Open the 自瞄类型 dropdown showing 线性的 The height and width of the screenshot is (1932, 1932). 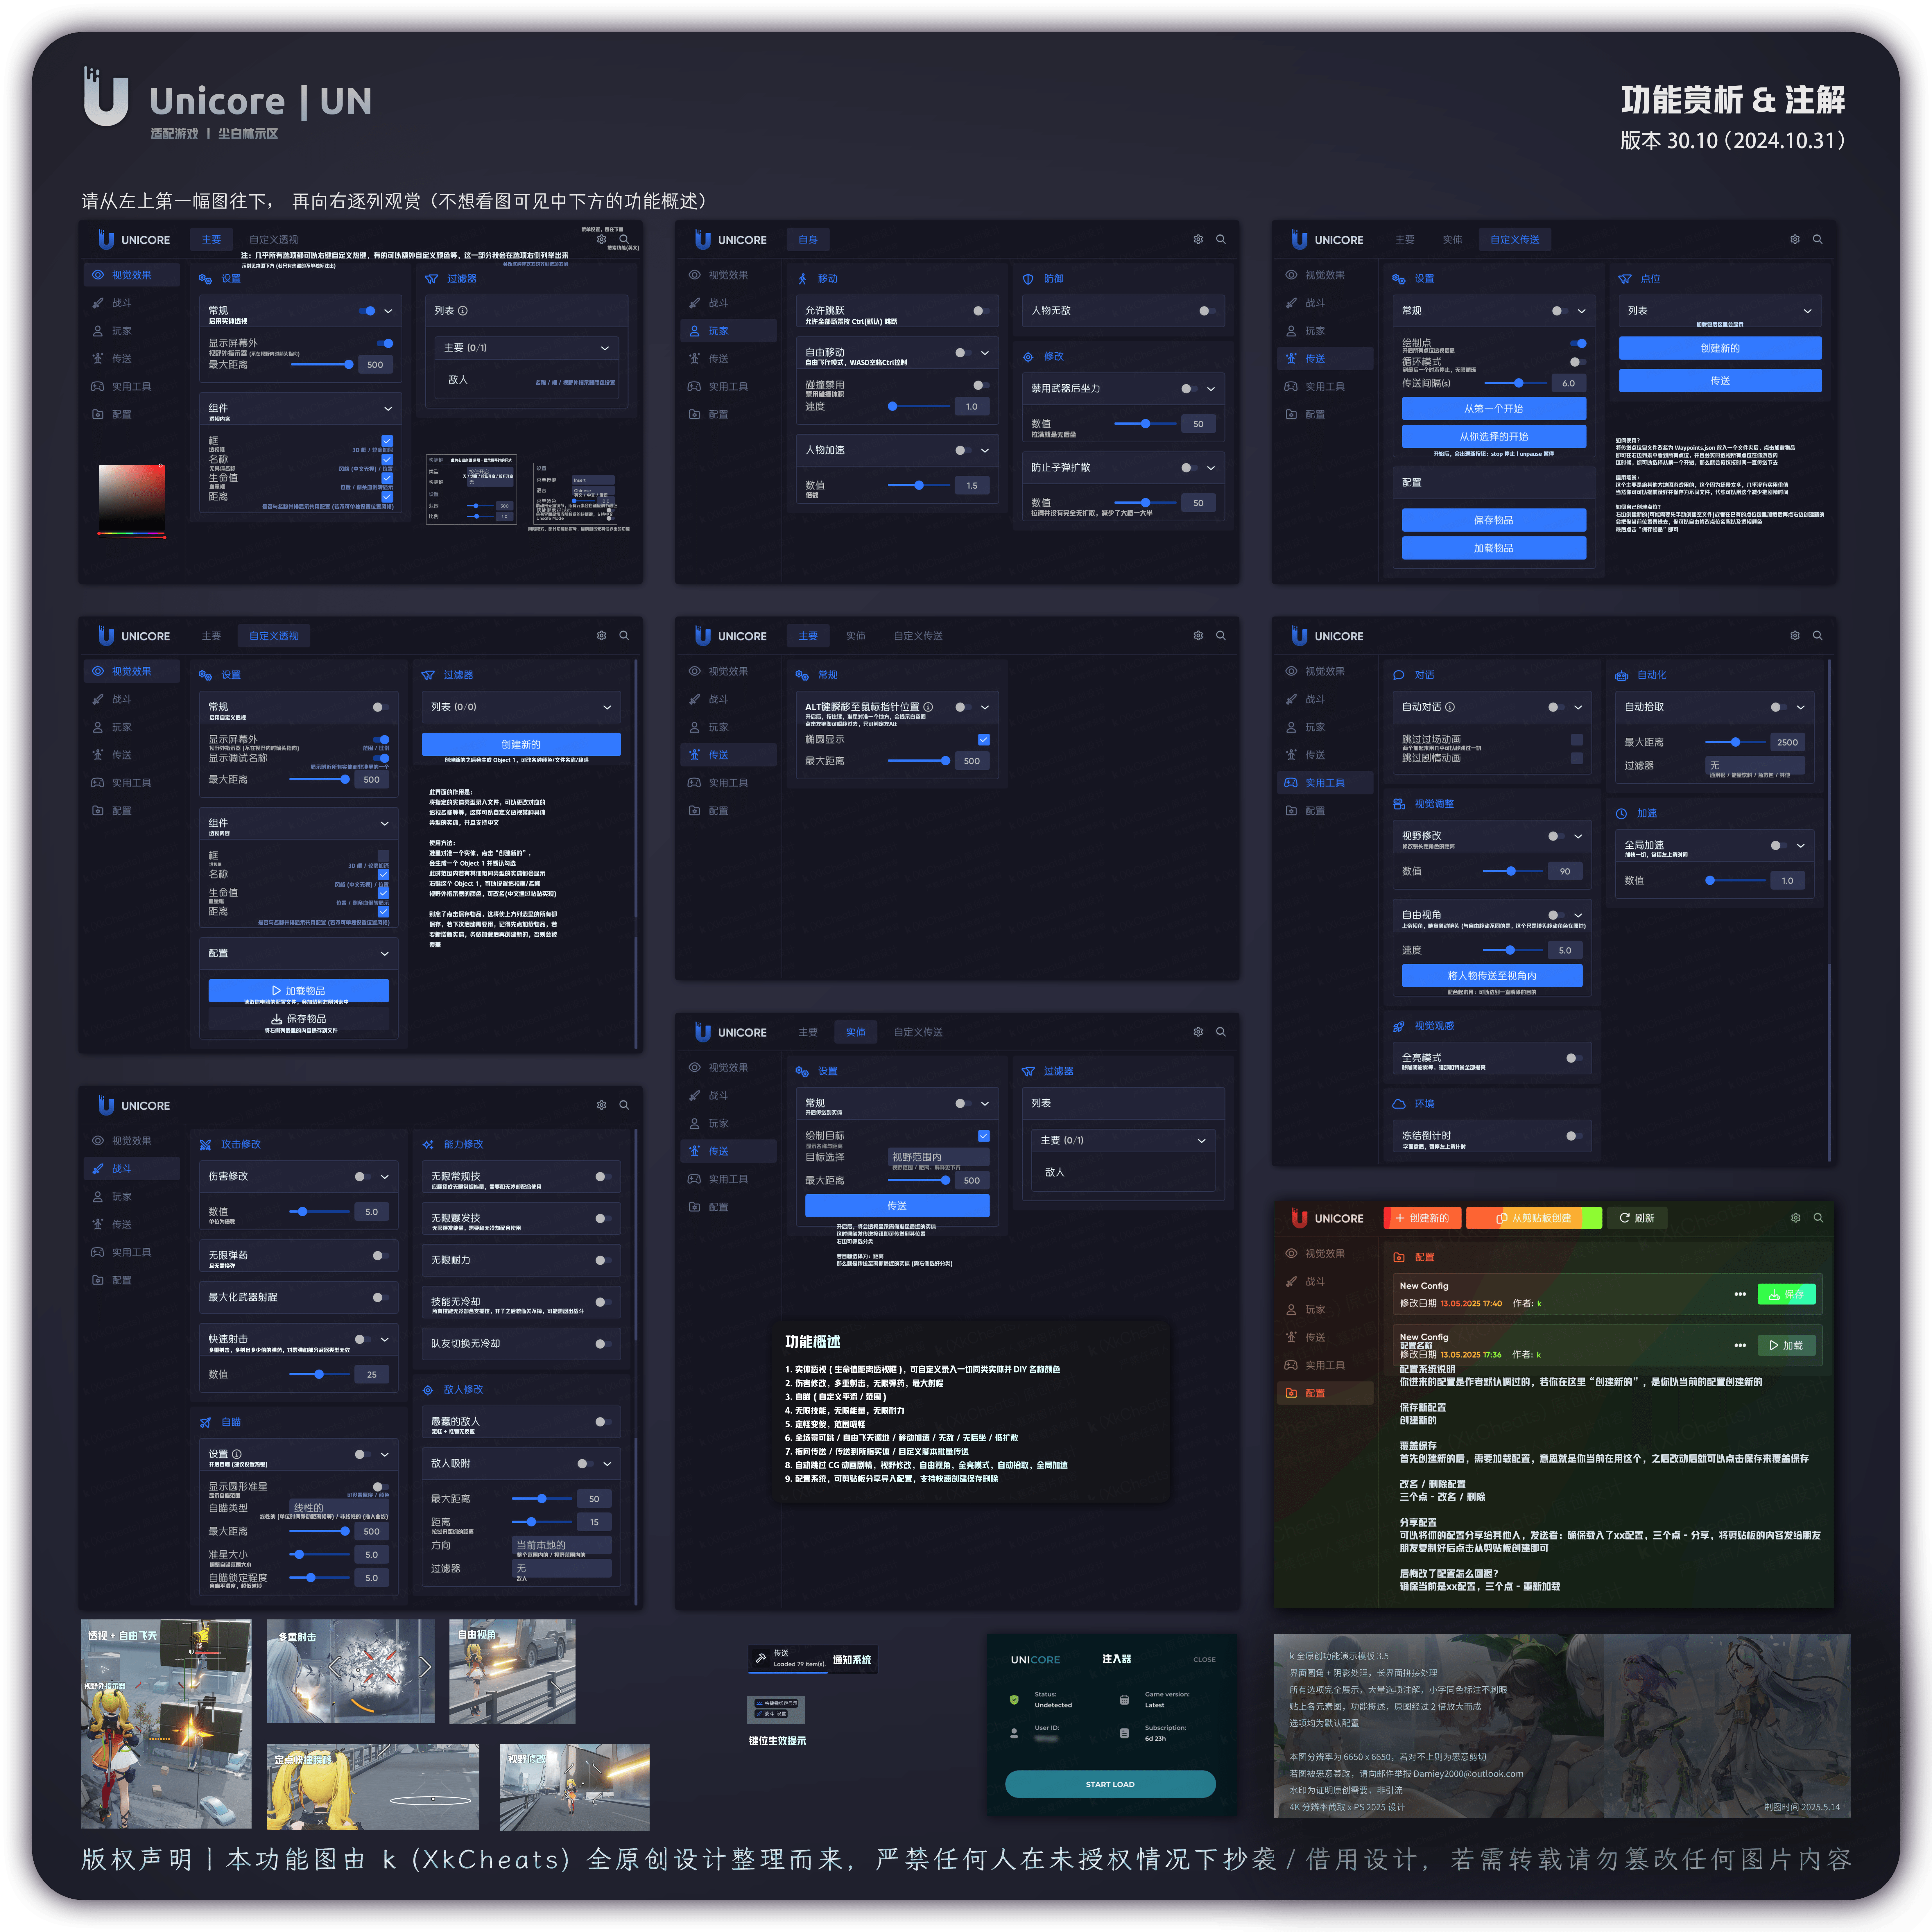click(x=339, y=1507)
